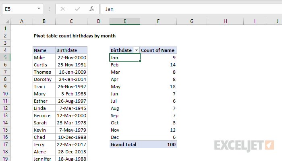Select the May count value 13
The width and height of the screenshot is (282, 161).
158,87
